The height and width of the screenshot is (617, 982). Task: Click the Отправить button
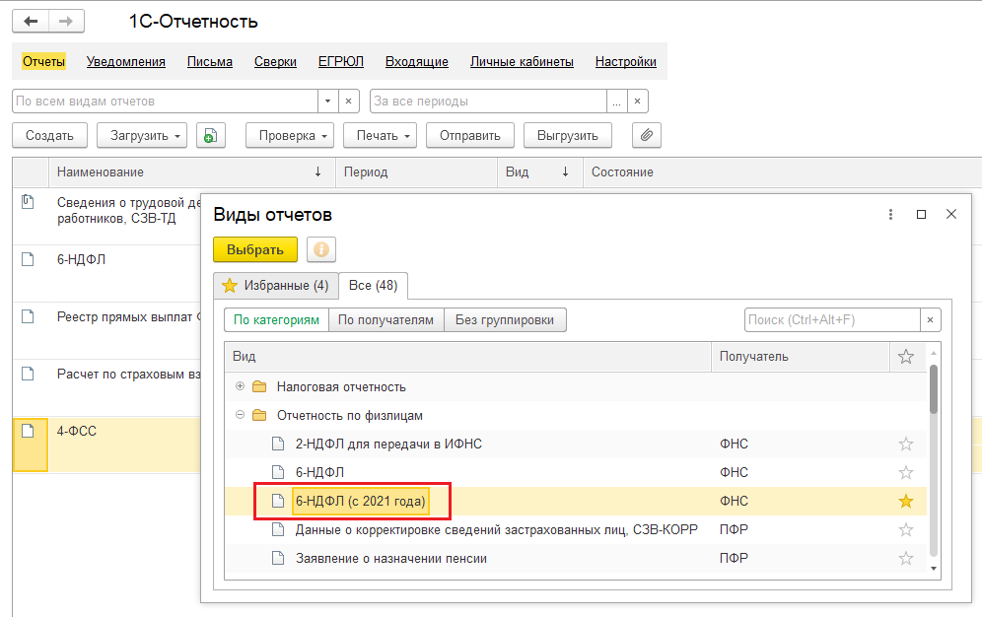pyautogui.click(x=469, y=136)
